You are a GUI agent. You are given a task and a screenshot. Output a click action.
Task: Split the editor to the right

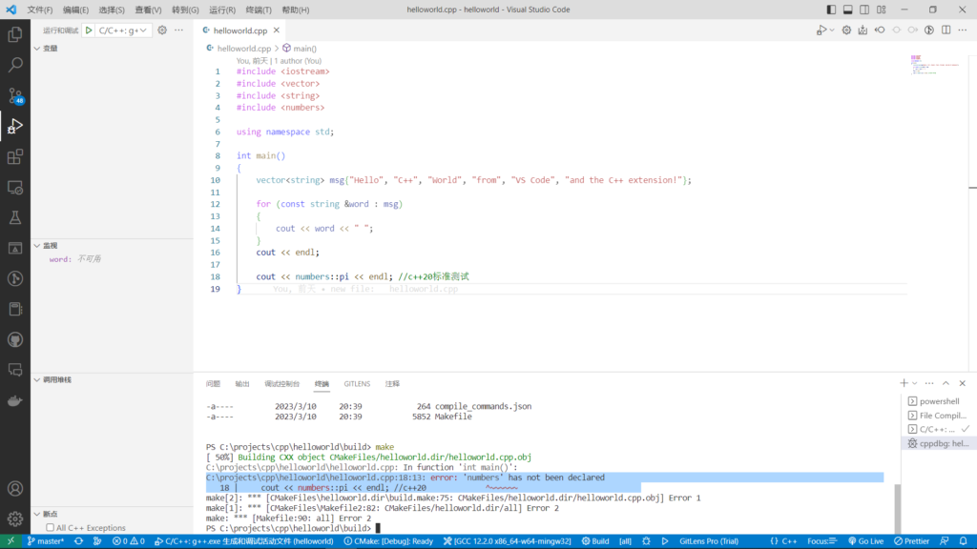pyautogui.click(x=946, y=30)
